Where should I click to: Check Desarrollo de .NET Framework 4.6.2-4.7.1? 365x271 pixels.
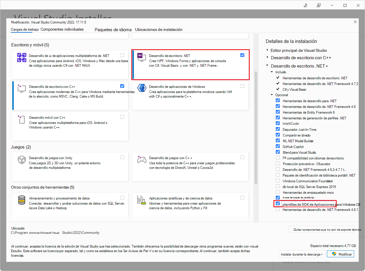(x=278, y=169)
